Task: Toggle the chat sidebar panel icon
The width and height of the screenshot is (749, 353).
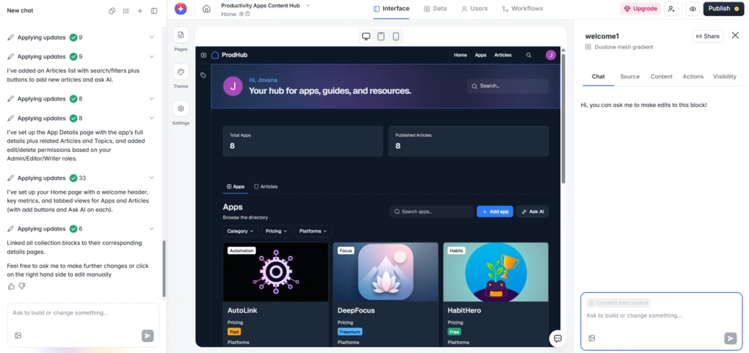Action: pos(154,10)
